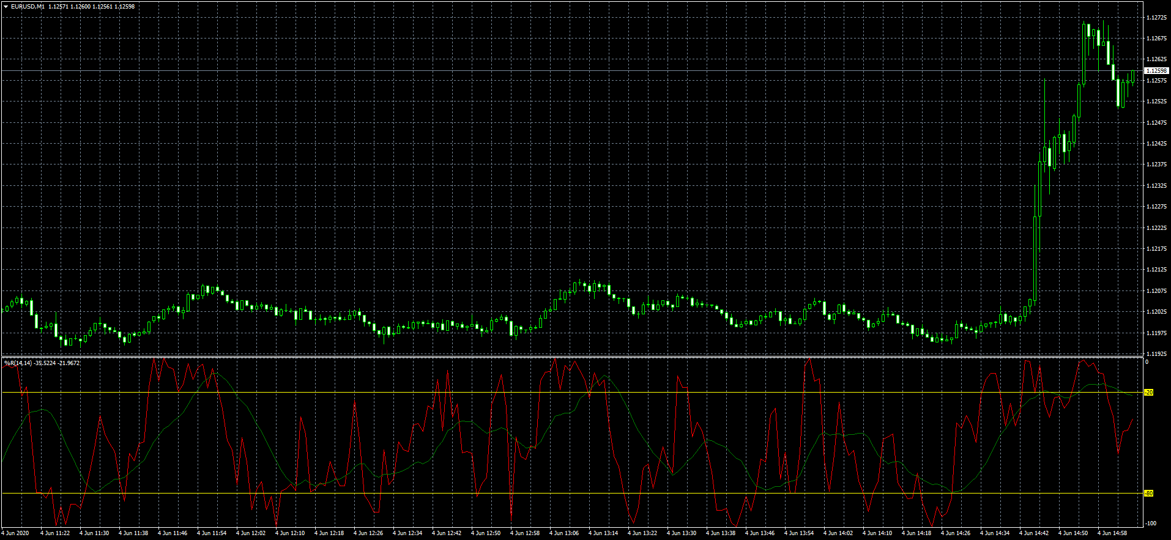
Task: Click the 4 Jun 2020 date label
Action: point(15,533)
